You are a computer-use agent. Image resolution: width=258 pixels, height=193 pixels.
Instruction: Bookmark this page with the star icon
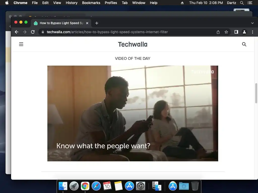click(x=226, y=32)
